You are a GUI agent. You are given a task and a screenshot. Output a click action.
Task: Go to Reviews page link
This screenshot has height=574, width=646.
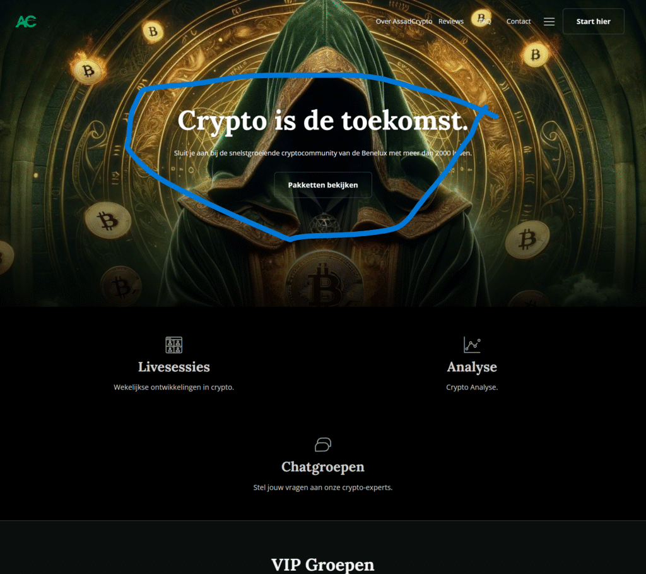point(450,21)
